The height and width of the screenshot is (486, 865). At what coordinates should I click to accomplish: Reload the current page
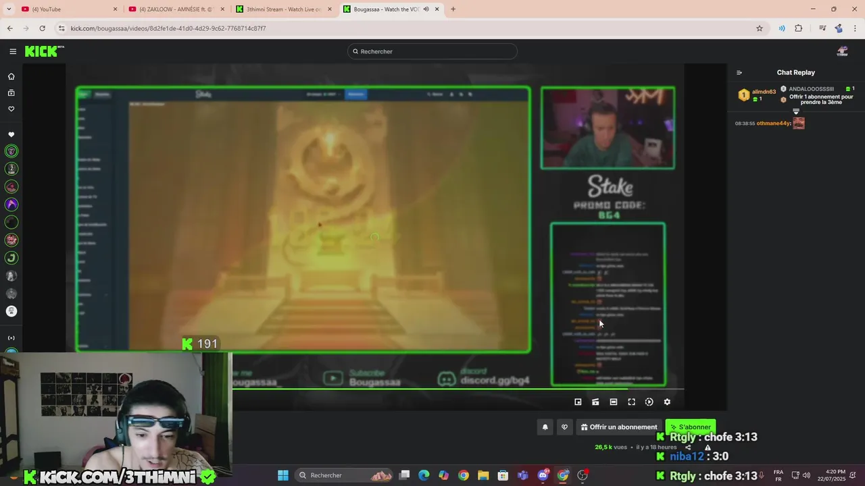pyautogui.click(x=42, y=28)
